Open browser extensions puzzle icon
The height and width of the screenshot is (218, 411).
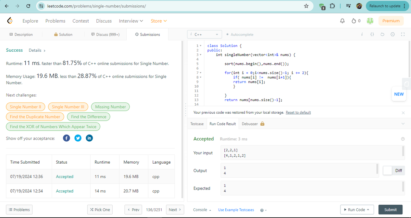coord(332,6)
